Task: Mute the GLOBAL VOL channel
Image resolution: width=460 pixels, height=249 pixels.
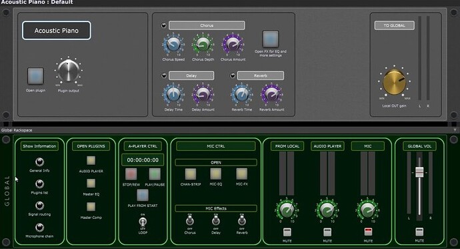Action: click(x=419, y=232)
